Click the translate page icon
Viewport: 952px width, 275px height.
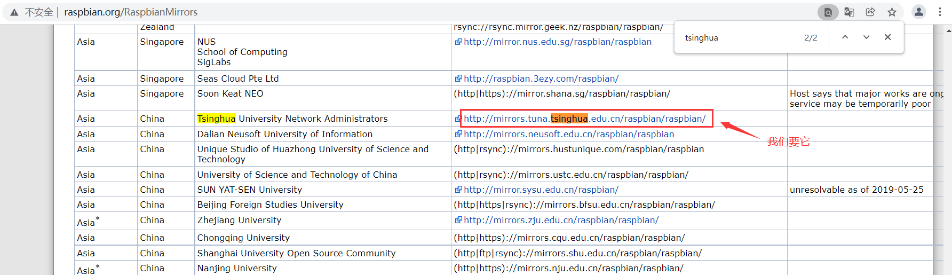click(x=849, y=12)
